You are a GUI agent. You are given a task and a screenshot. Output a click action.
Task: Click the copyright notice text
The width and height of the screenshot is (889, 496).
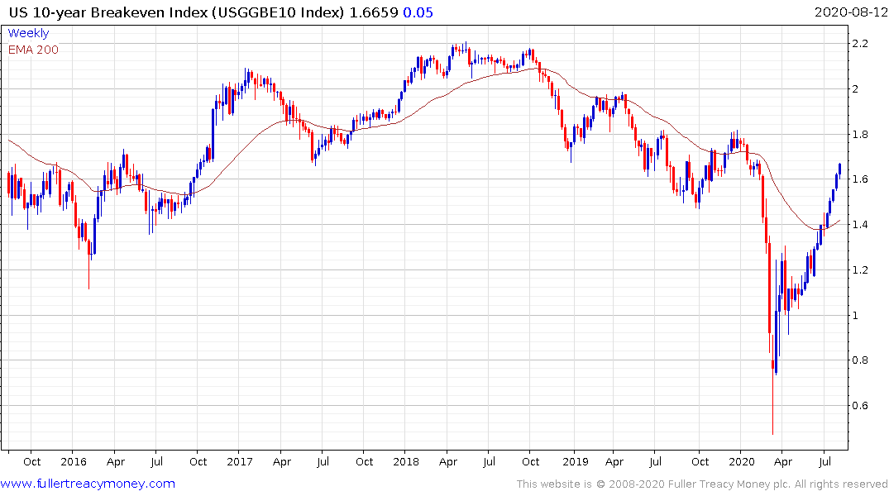click(x=702, y=484)
